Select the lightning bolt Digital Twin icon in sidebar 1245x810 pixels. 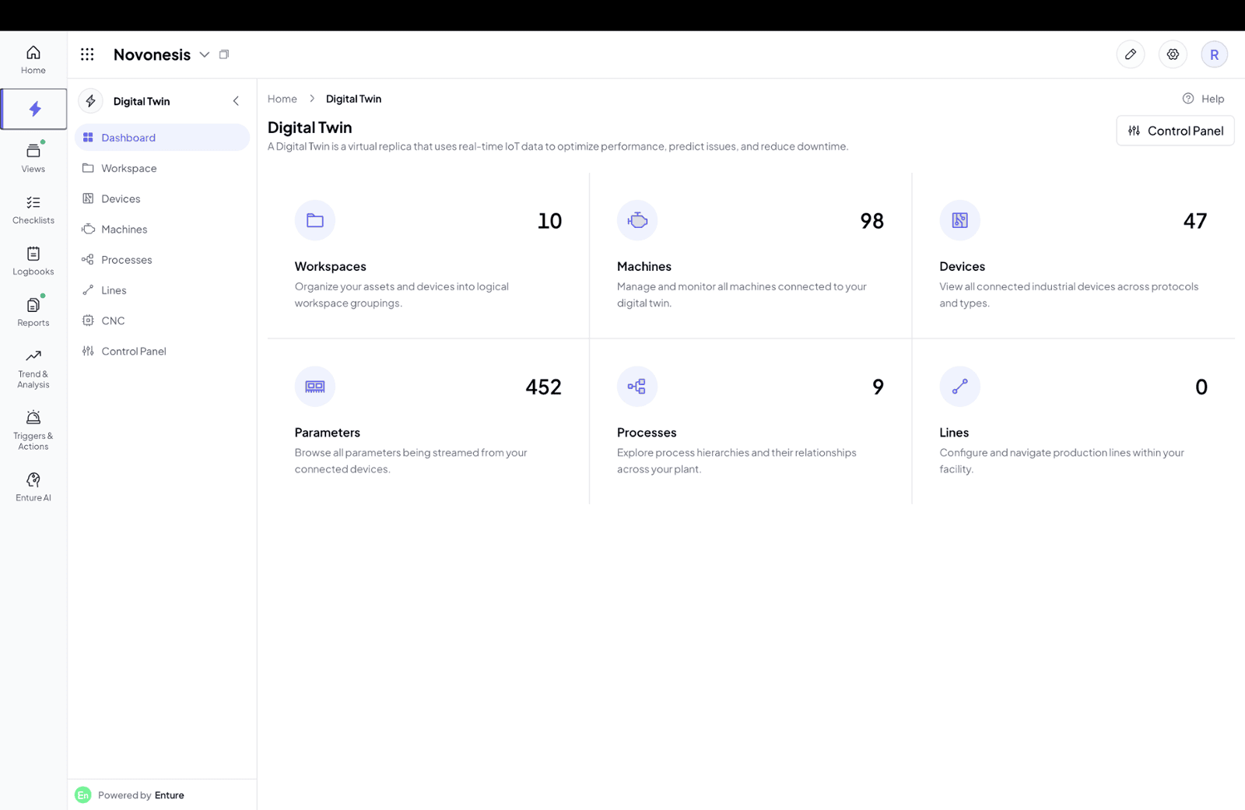33,109
